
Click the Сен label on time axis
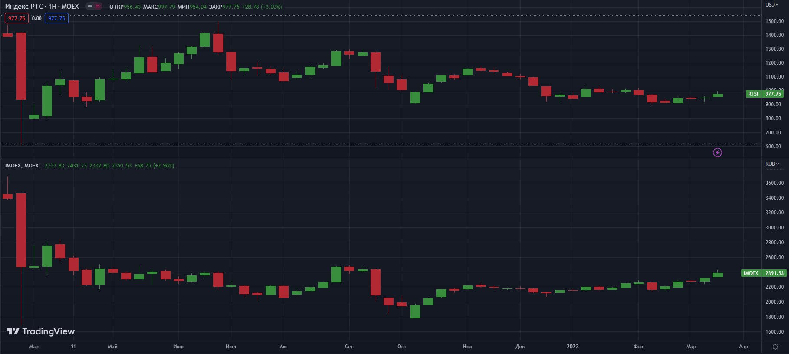pos(349,347)
